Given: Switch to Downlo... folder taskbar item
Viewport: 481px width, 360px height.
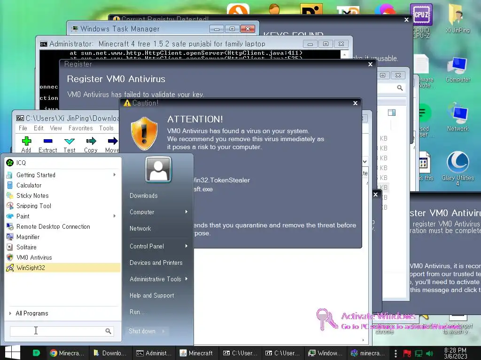Looking at the screenshot, I should [110, 353].
